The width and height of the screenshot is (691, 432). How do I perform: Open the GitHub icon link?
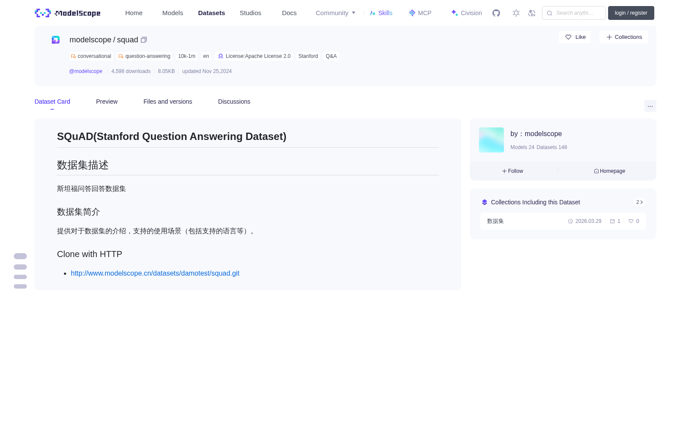pos(496,13)
